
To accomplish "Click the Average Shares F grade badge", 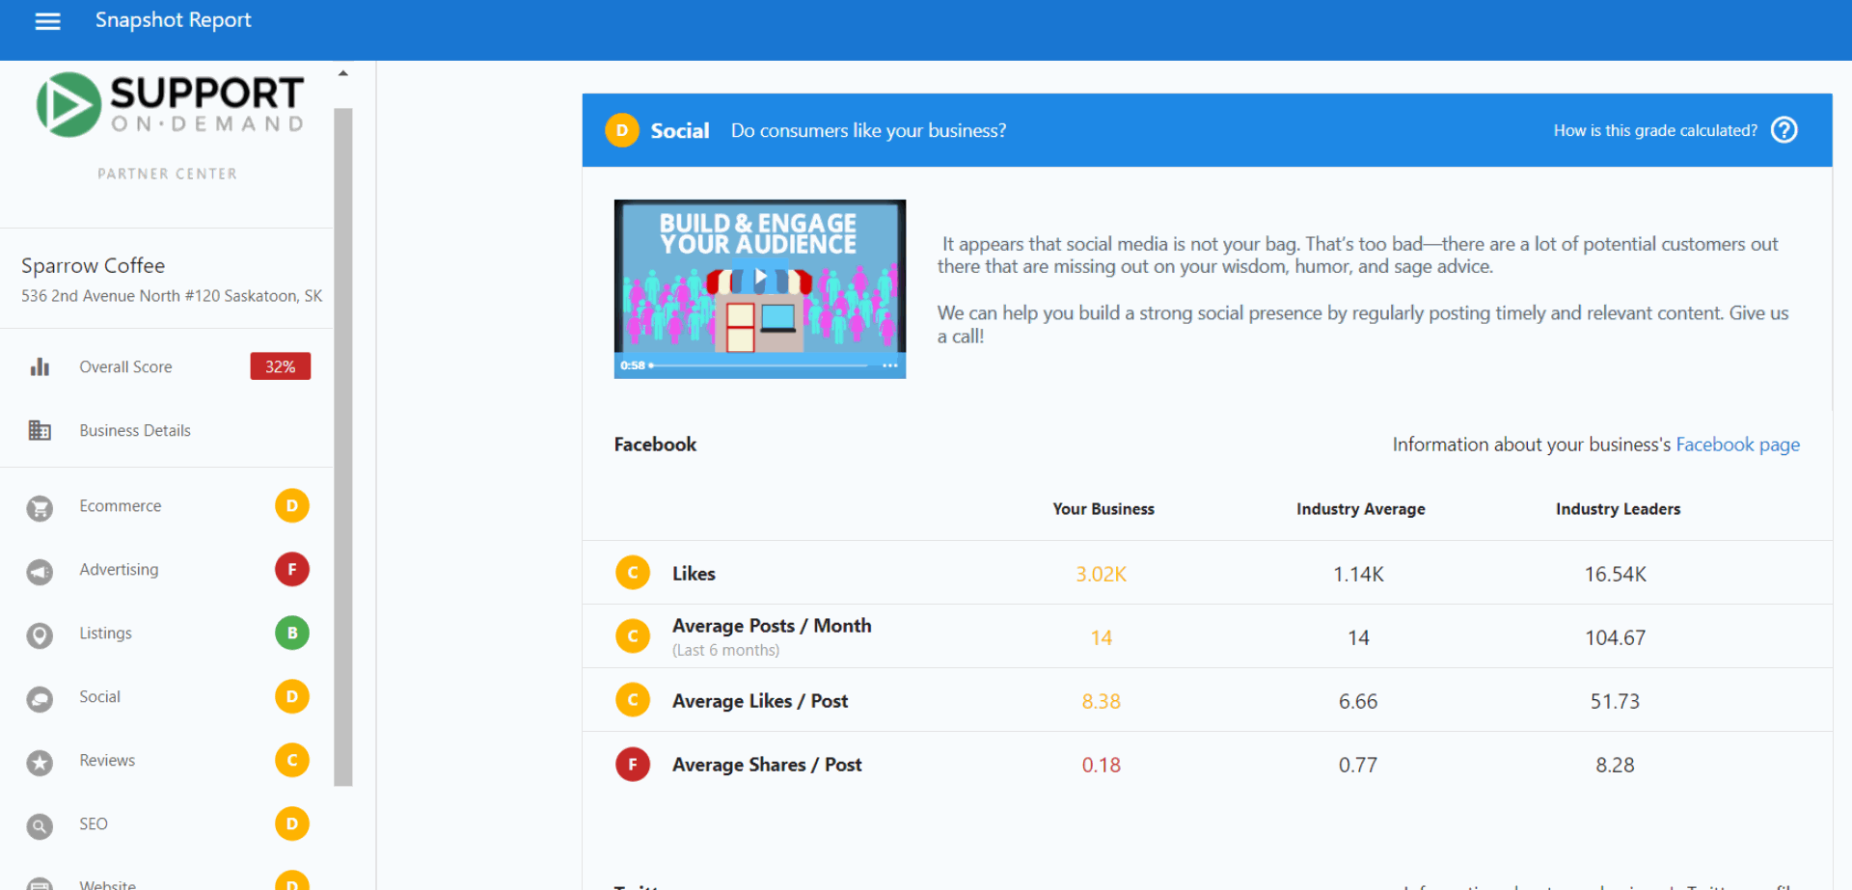I will (633, 765).
